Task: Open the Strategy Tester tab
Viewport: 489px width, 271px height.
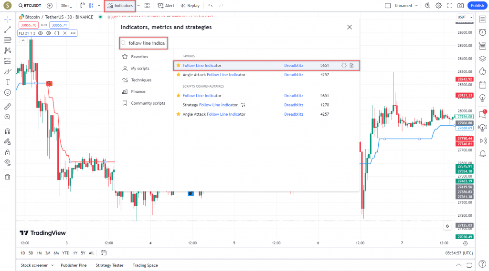Action: click(x=109, y=265)
